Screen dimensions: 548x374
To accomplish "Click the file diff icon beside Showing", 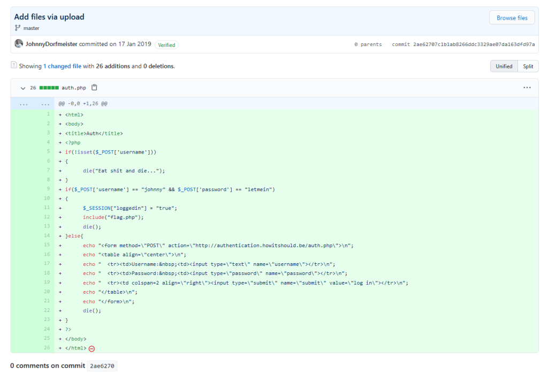I will pos(14,65).
